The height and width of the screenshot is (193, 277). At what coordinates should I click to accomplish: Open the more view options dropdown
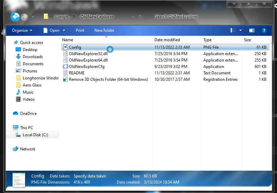tap(240, 31)
